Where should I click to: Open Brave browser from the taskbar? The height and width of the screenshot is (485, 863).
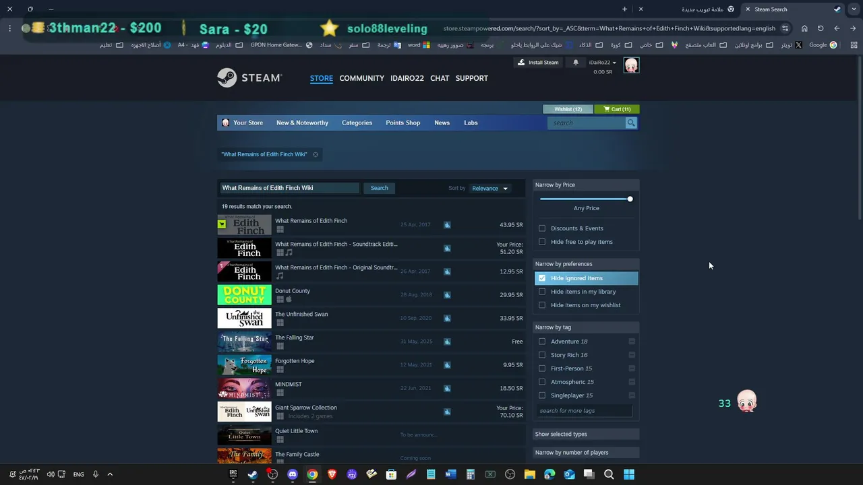click(x=332, y=474)
